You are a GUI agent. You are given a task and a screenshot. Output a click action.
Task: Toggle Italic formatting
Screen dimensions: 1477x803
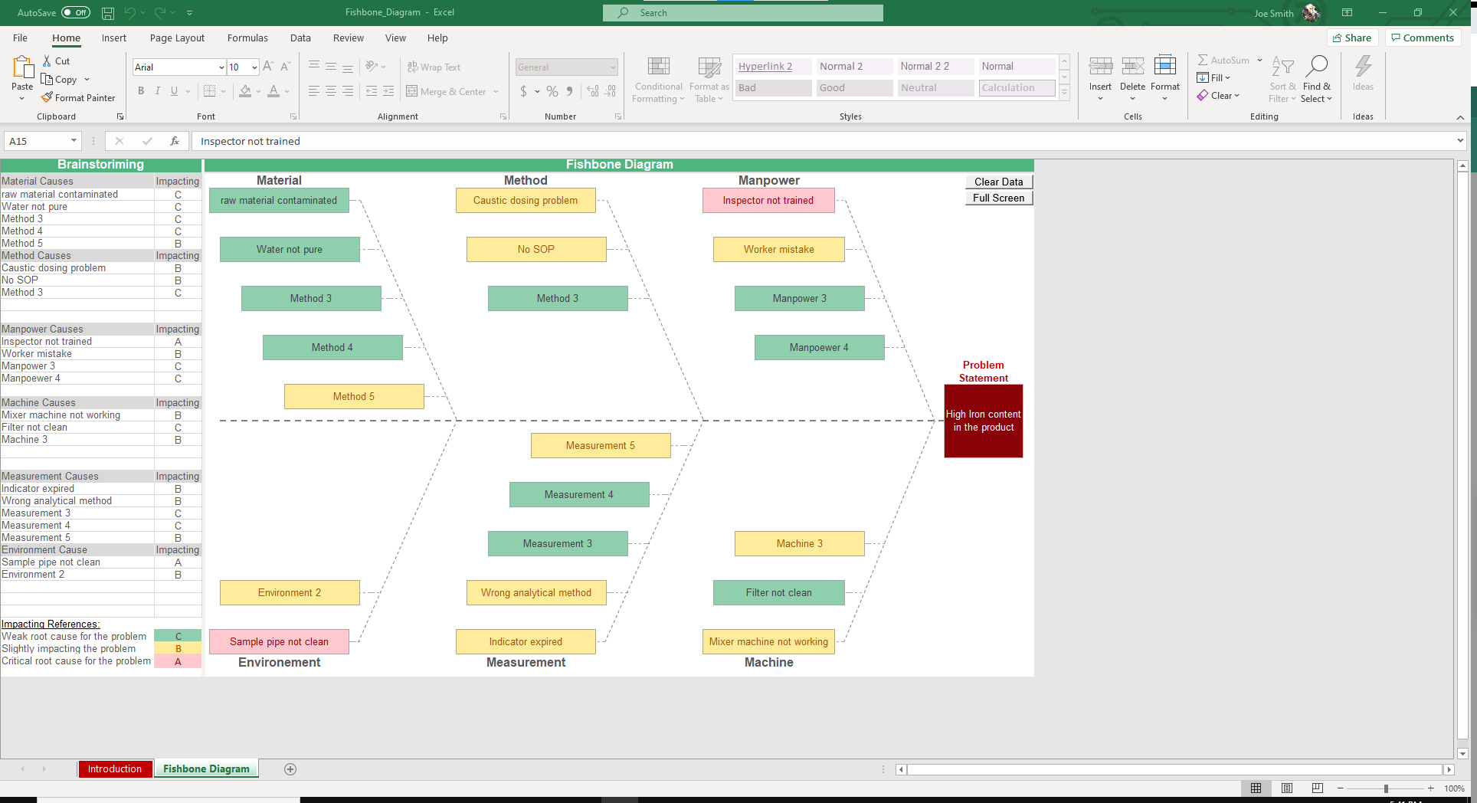point(157,90)
